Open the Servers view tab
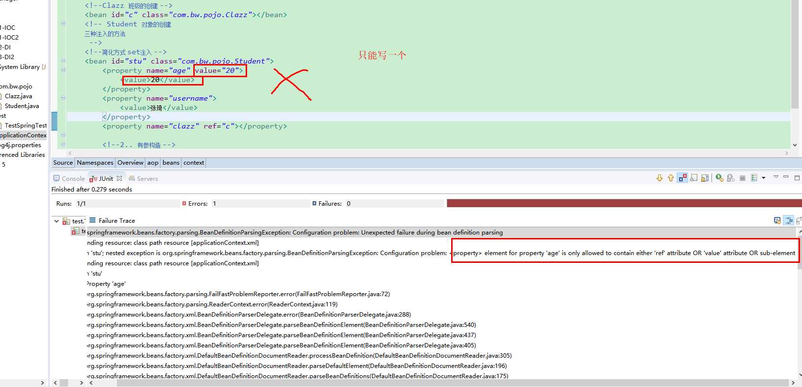Viewport: 802px width, 387px height. [143, 178]
